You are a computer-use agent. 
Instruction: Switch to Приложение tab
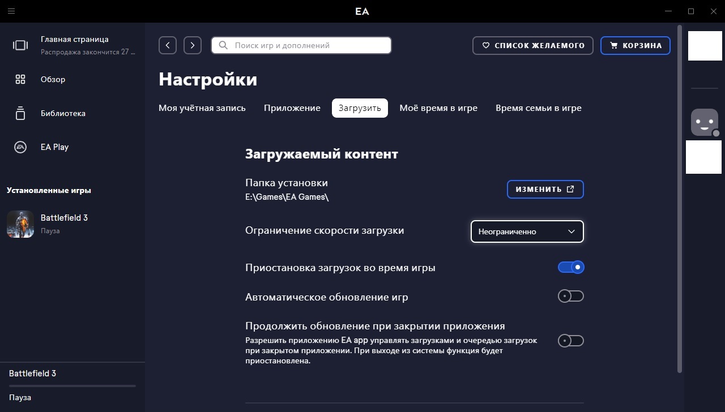292,108
